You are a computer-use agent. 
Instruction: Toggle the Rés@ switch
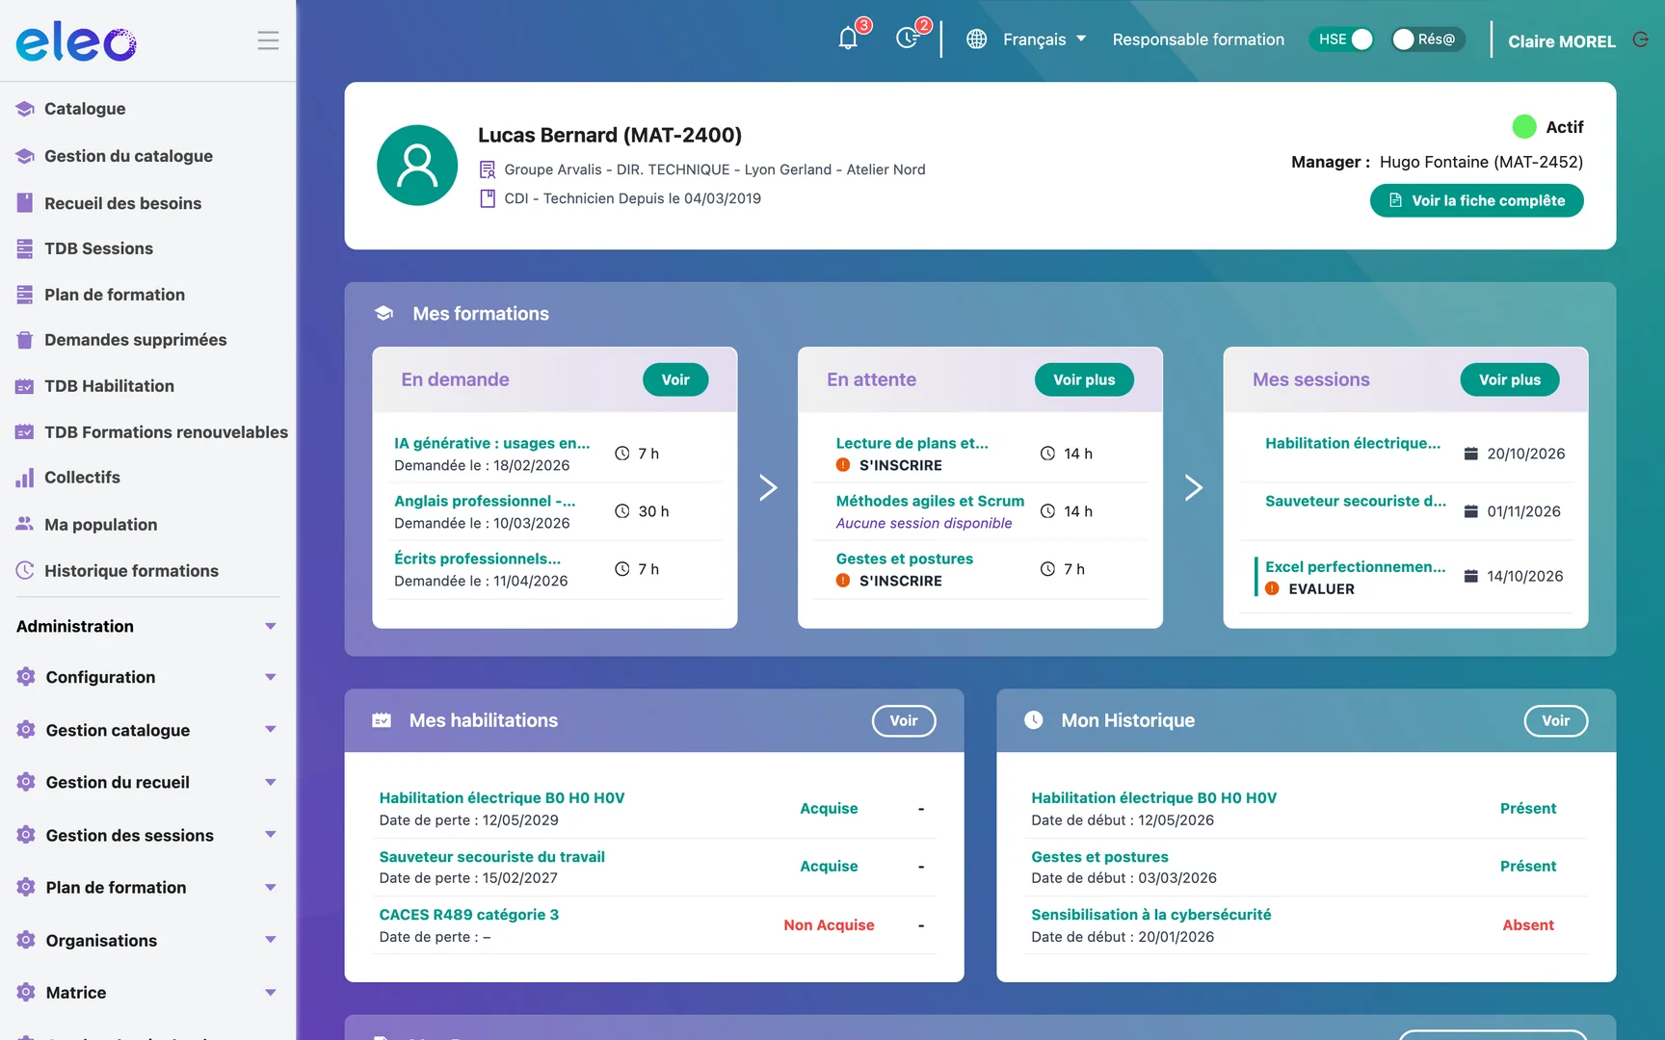coord(1428,39)
